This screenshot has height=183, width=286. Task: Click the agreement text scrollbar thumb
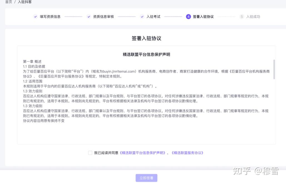(274, 69)
